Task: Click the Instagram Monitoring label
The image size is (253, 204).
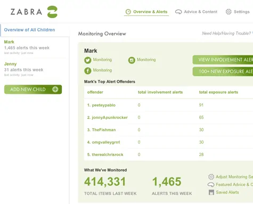Action: coord(146,60)
